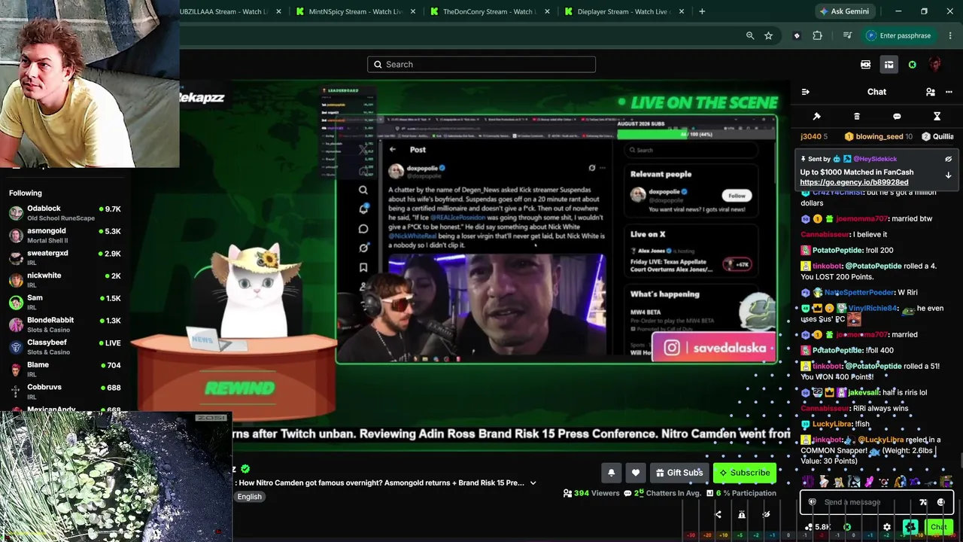Click the browser zoom magnifier icon
This screenshot has width=963, height=542.
coord(750,35)
